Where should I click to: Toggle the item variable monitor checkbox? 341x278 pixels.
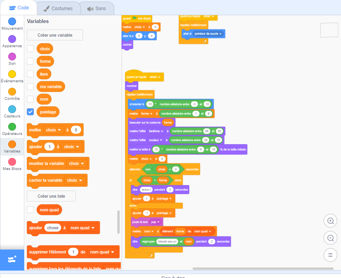coord(30,74)
